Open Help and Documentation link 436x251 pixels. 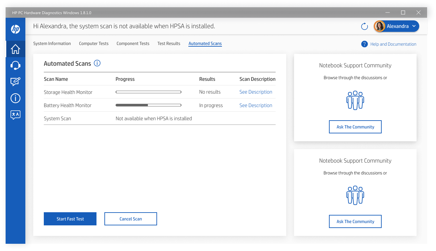(393, 44)
